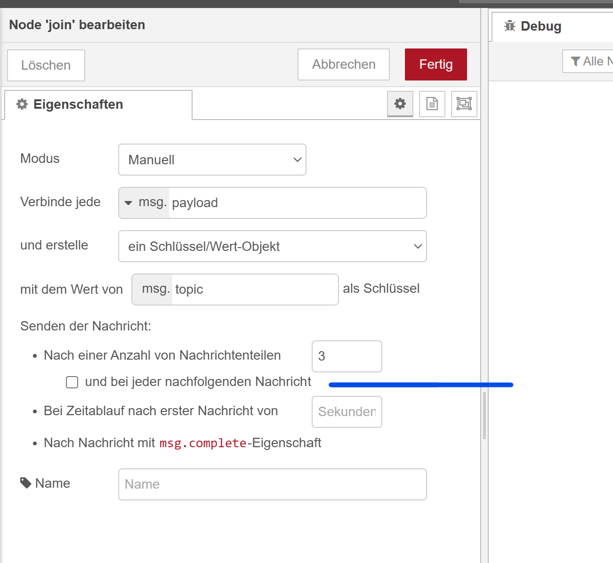Click the Name input field

pyautogui.click(x=273, y=484)
